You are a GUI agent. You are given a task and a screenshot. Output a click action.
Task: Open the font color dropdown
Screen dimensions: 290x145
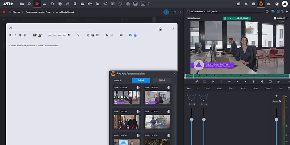[x=40, y=35]
